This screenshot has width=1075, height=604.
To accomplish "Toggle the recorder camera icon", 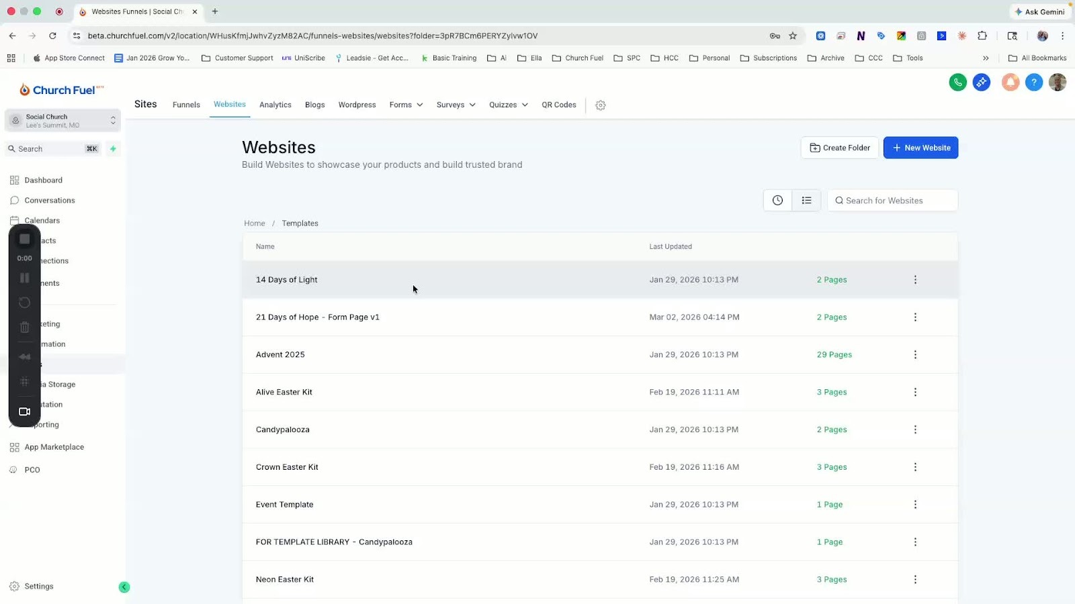I will click(x=25, y=411).
